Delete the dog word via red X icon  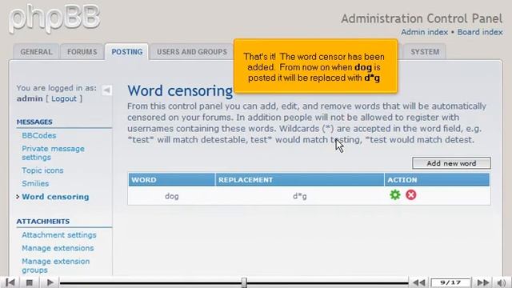[410, 195]
